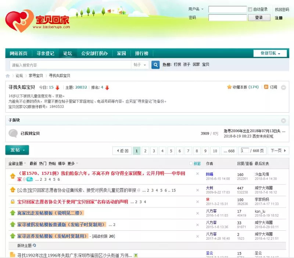Collapse the forum info panel round button
The image size is (294, 258).
[x=283, y=87]
